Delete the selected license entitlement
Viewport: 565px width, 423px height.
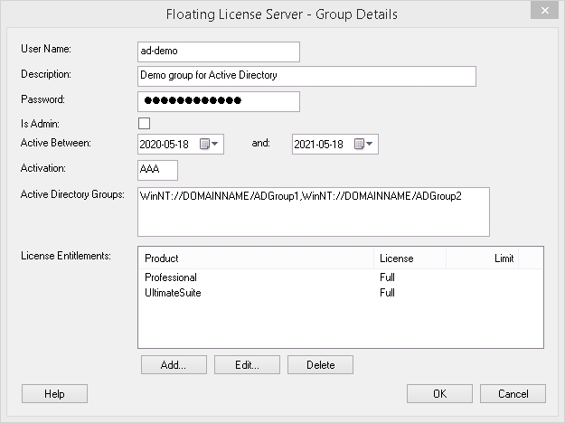320,365
